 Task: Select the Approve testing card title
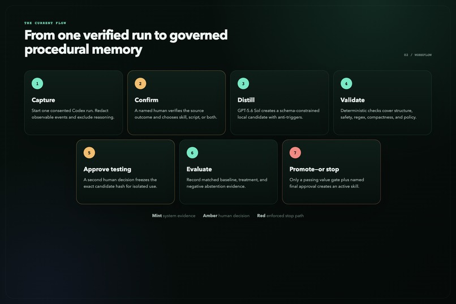[107, 169]
